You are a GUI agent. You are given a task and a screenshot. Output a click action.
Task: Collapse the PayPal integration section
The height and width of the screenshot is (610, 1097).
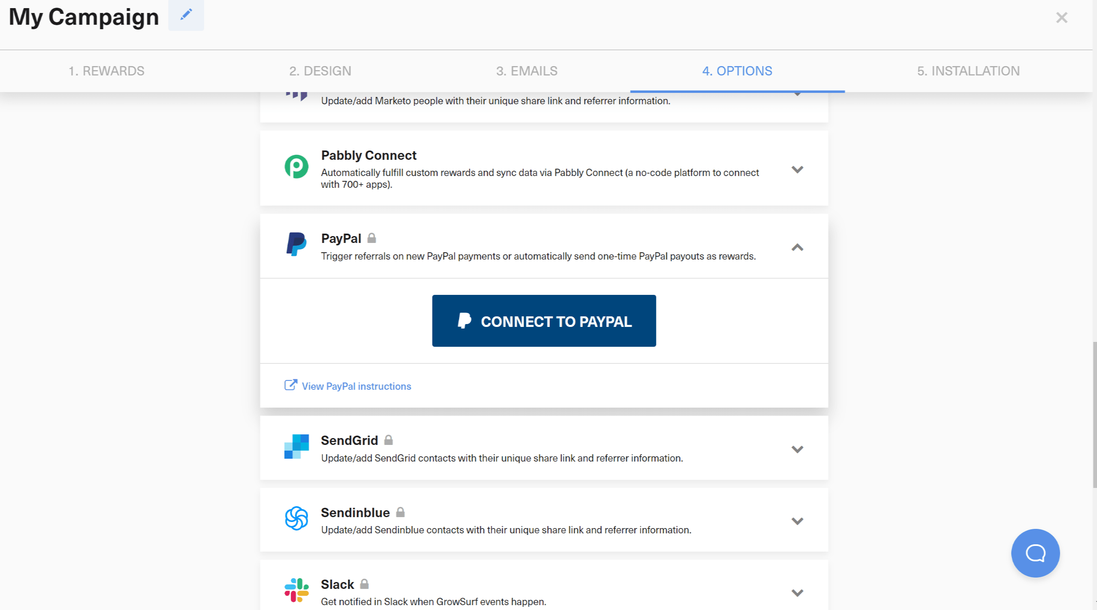pos(797,247)
